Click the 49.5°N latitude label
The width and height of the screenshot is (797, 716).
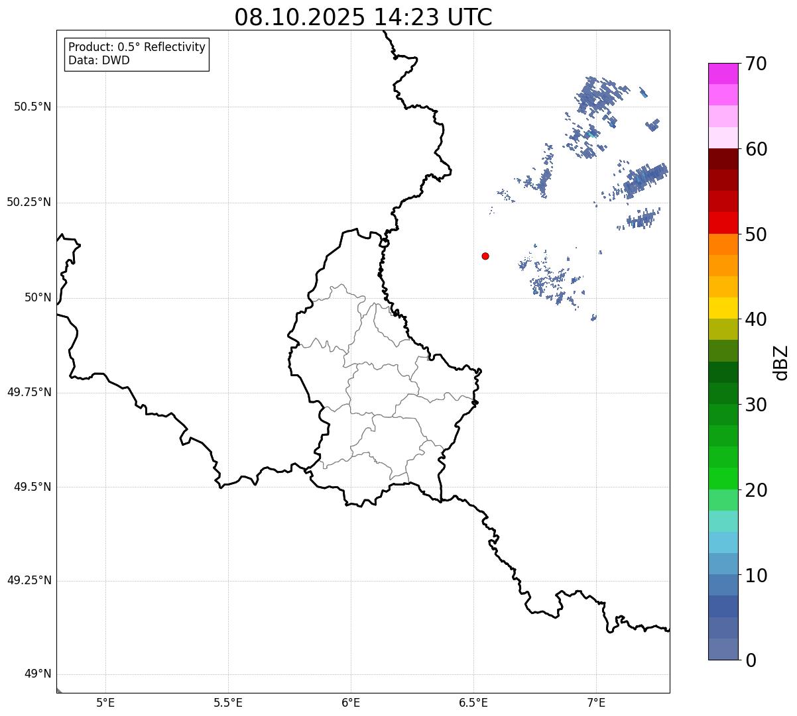[x=32, y=487]
